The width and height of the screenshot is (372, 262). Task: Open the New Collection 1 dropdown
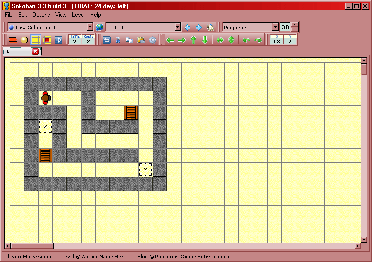[x=90, y=27]
